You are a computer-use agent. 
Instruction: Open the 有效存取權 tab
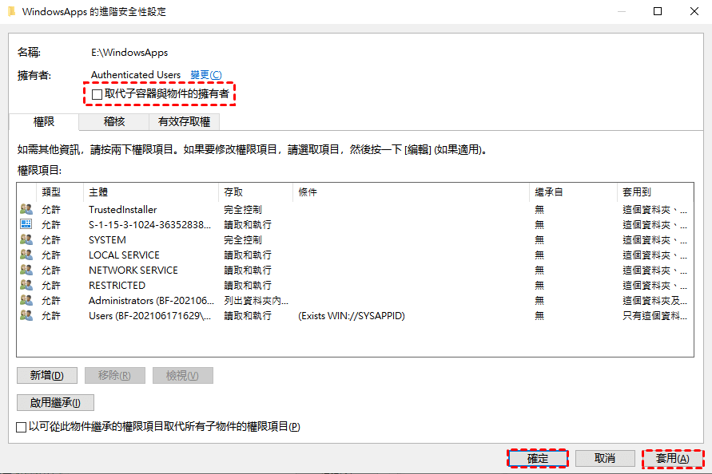pos(184,121)
